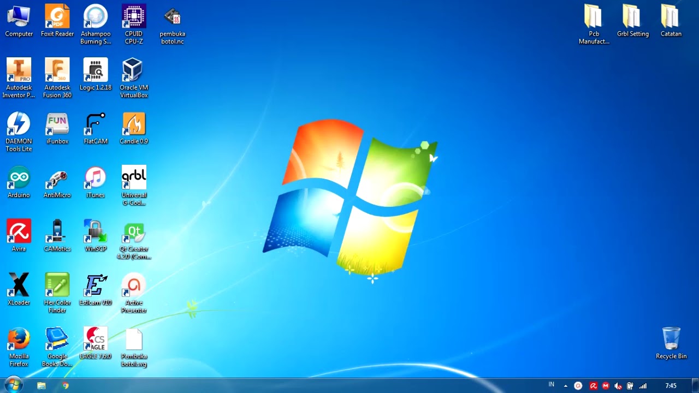Open the Arduino IDE shortcut
The image size is (699, 393).
19,182
